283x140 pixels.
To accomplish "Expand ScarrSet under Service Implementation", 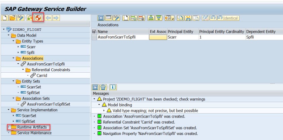I will (13, 116).
